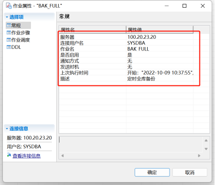Select the 常规 page in options list

18,25
